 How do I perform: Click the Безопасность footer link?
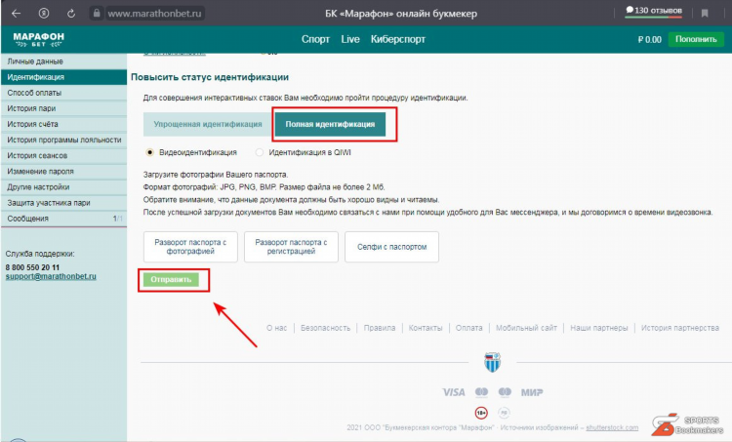pyautogui.click(x=325, y=328)
